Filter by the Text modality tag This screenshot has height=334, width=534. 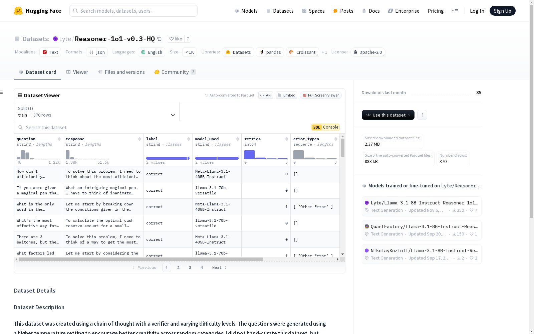point(50,52)
